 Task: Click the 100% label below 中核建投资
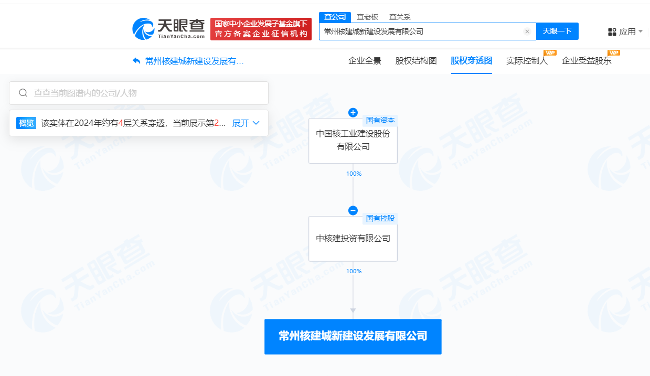tap(354, 271)
